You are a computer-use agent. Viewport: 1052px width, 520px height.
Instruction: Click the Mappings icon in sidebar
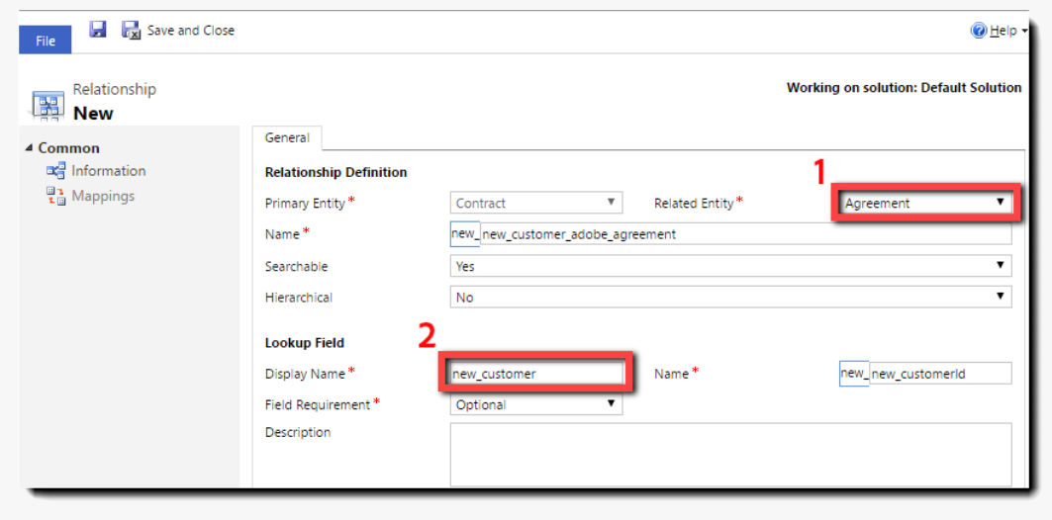point(55,196)
